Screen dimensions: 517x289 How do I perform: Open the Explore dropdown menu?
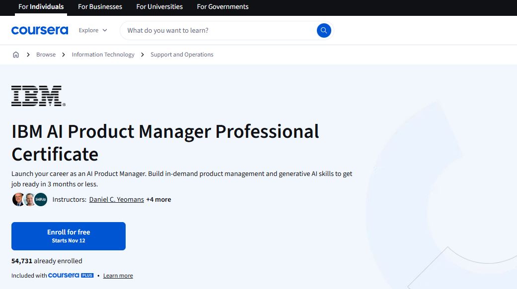(x=92, y=30)
